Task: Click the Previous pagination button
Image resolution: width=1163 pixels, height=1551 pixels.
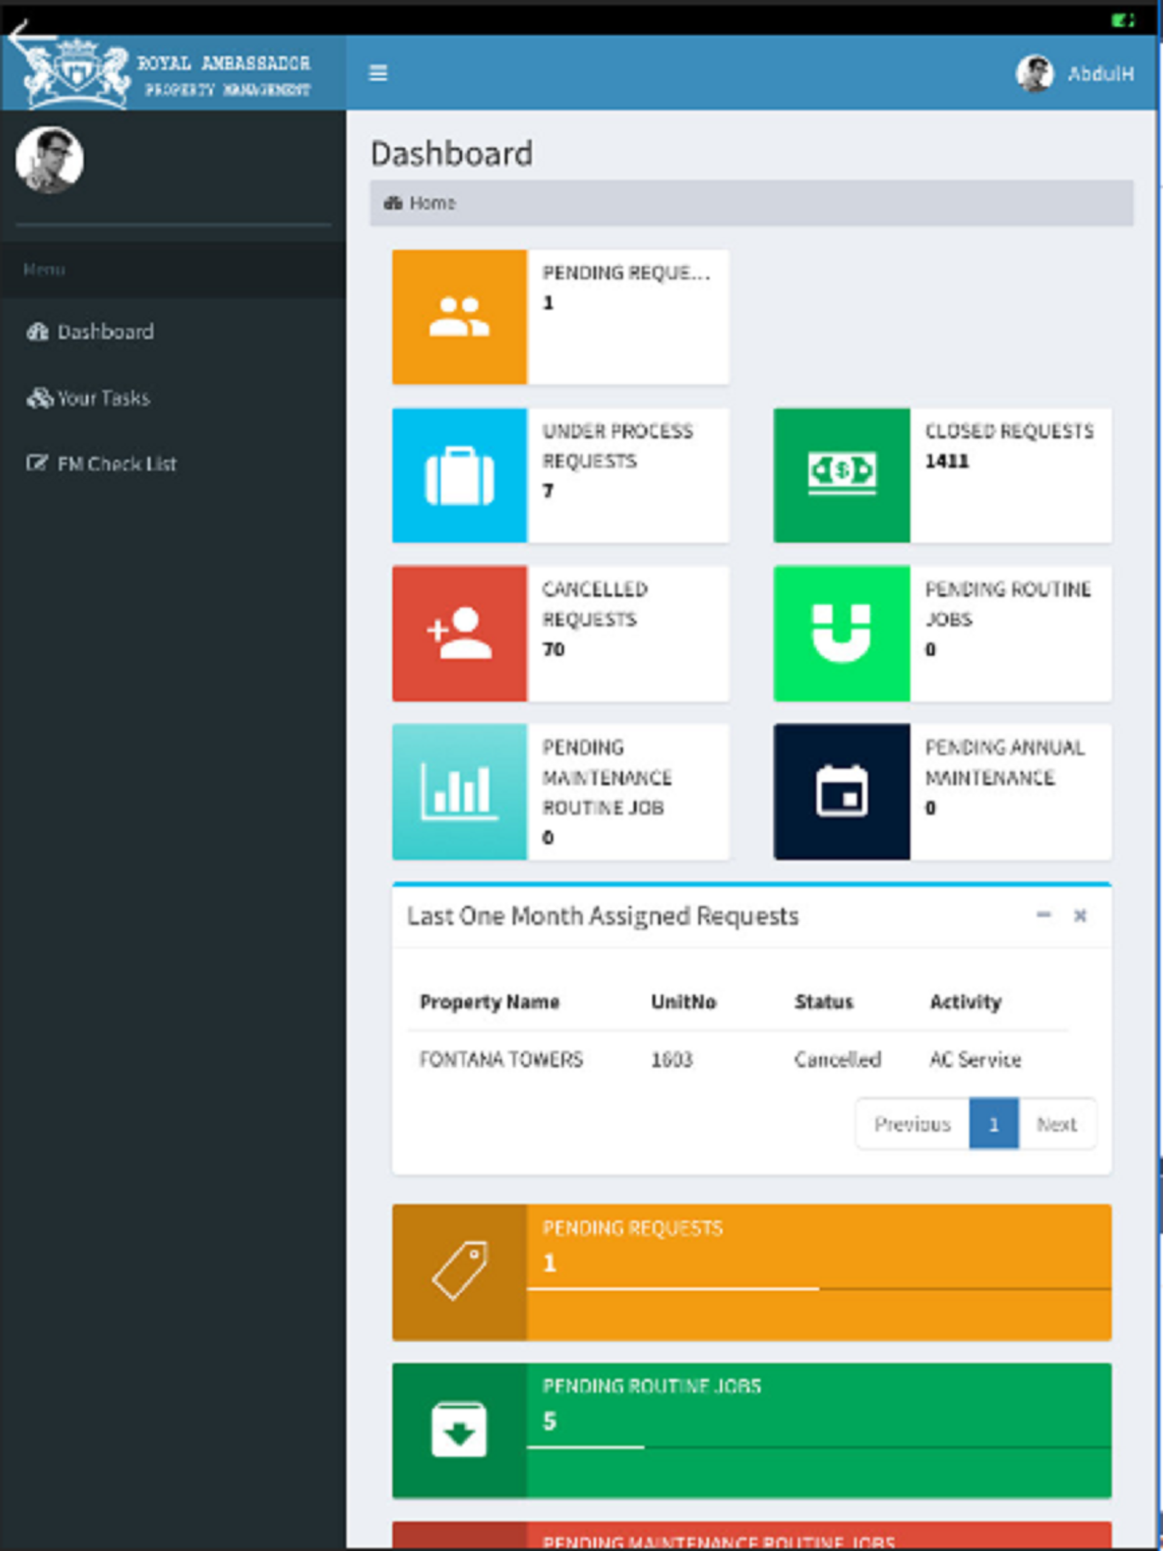Action: click(x=913, y=1124)
